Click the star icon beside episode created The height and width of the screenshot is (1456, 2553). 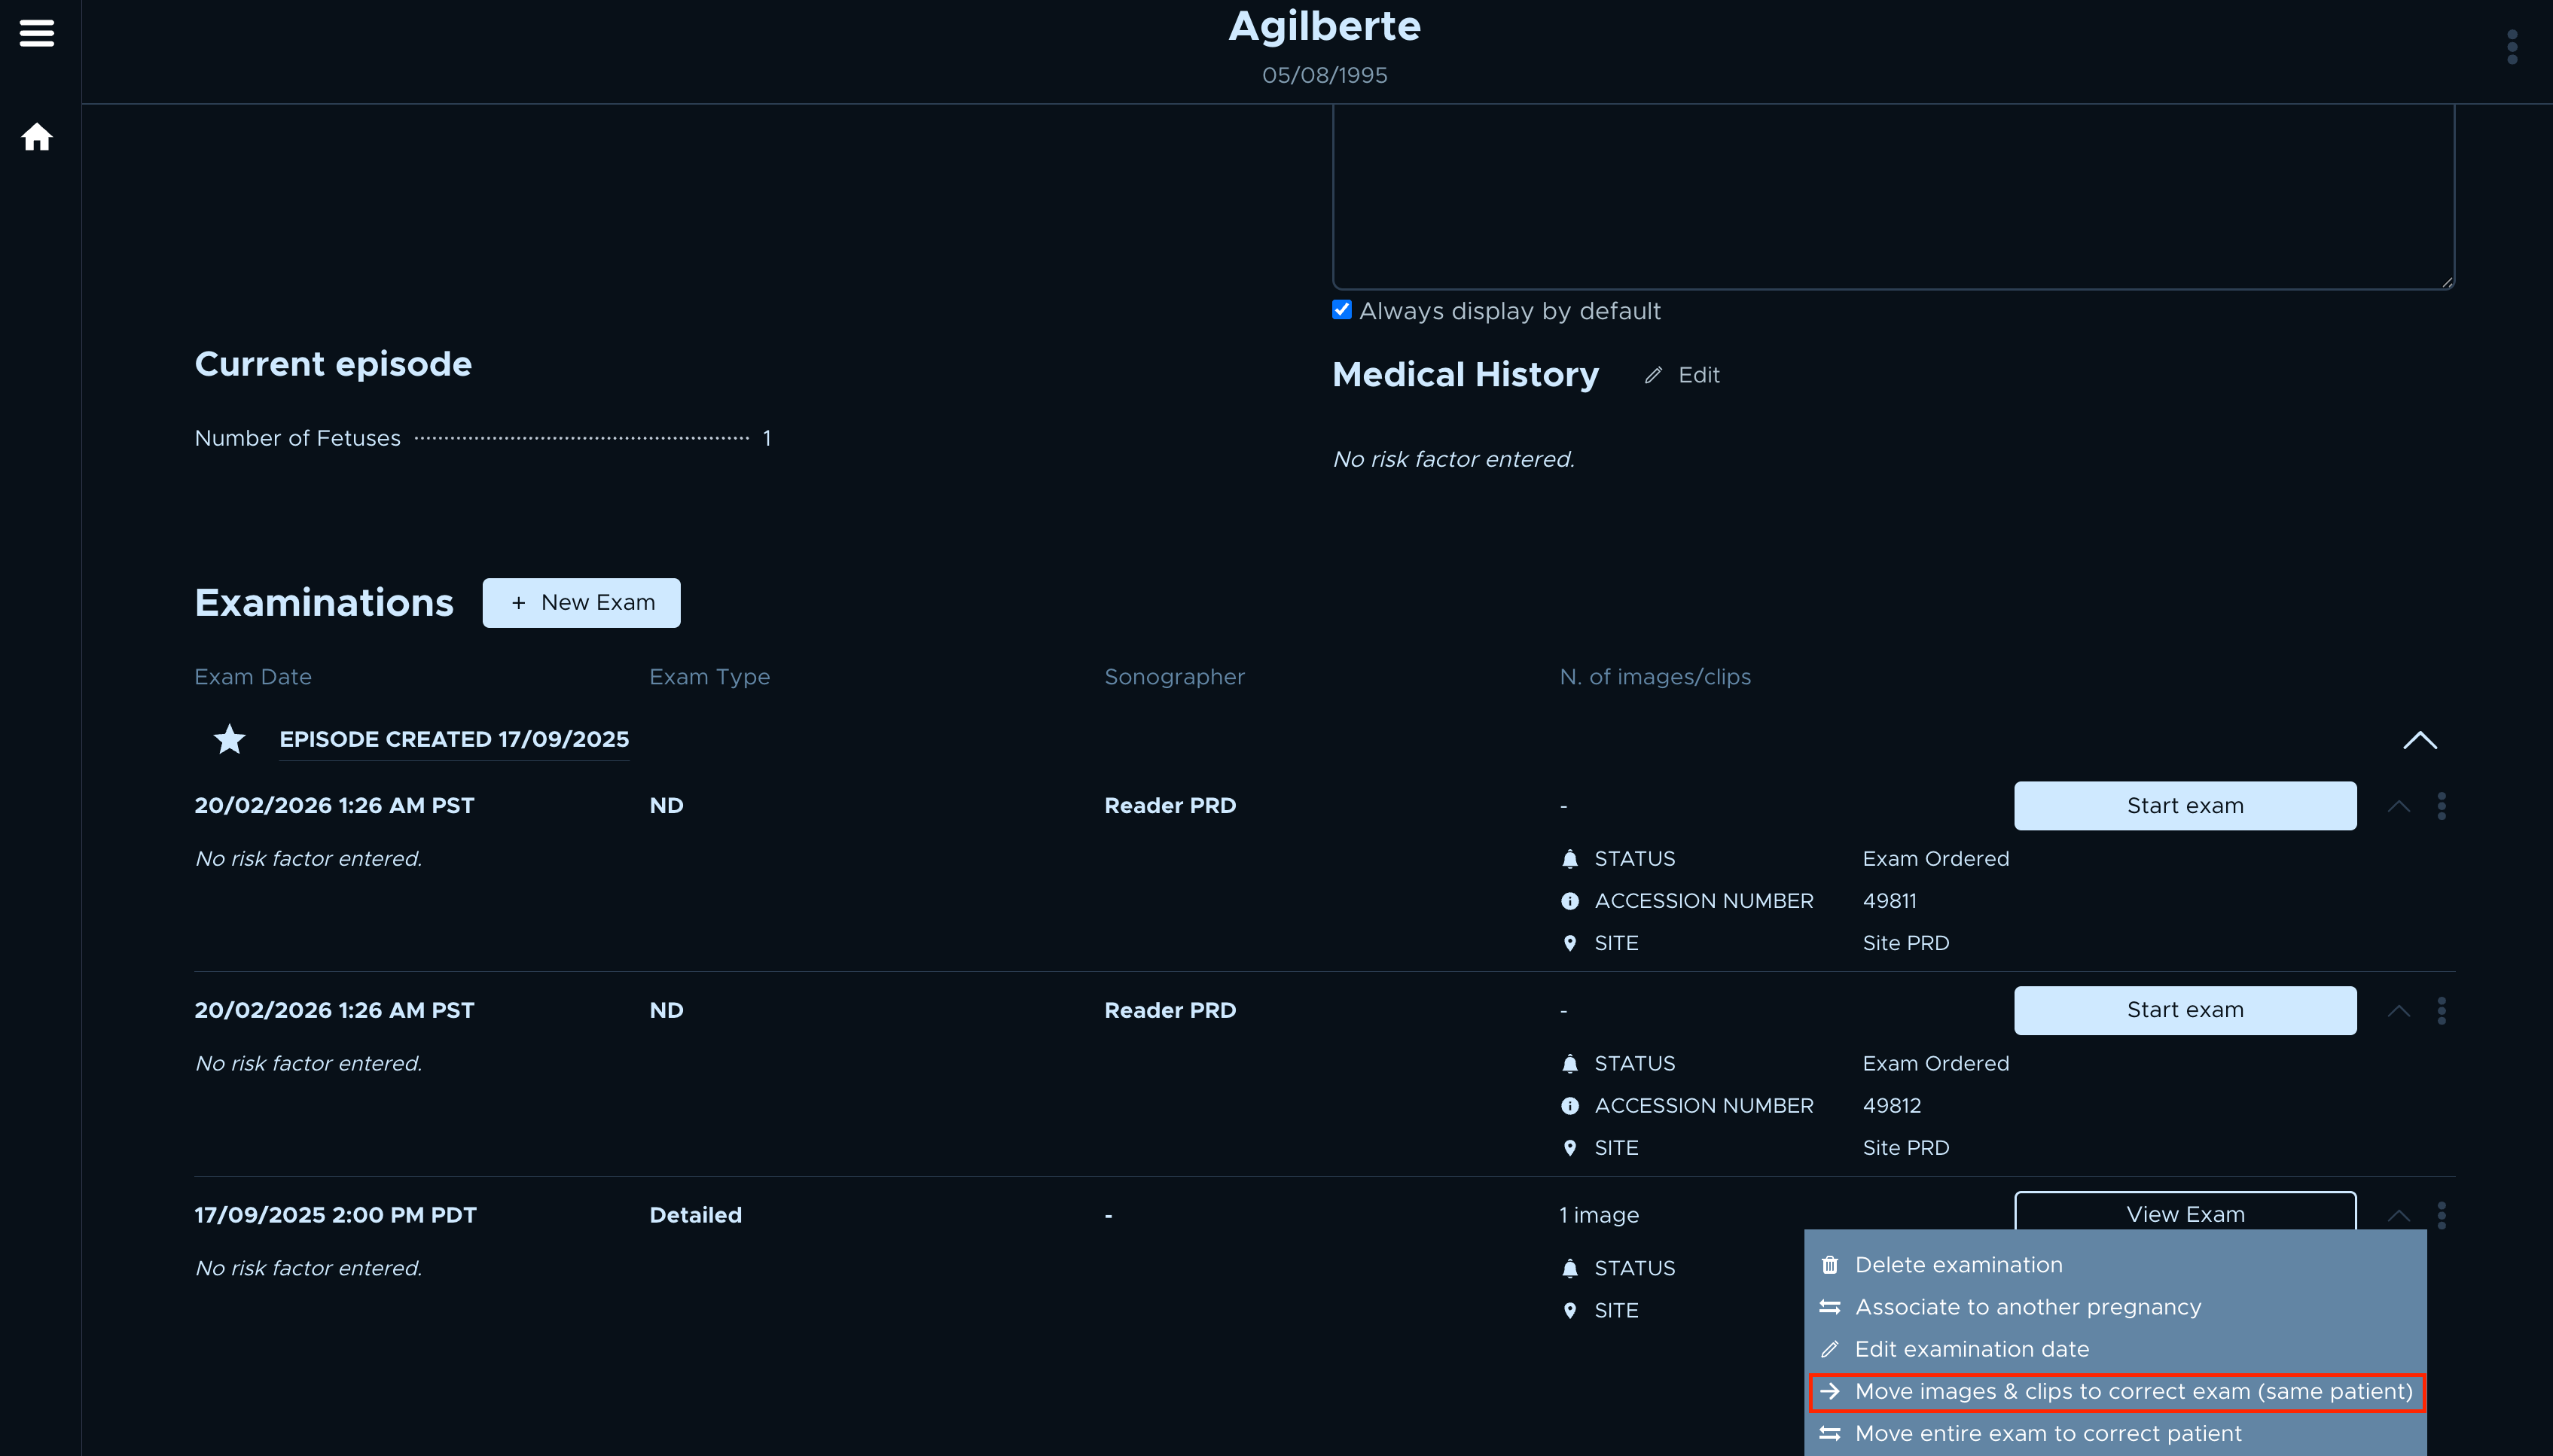tap(229, 740)
